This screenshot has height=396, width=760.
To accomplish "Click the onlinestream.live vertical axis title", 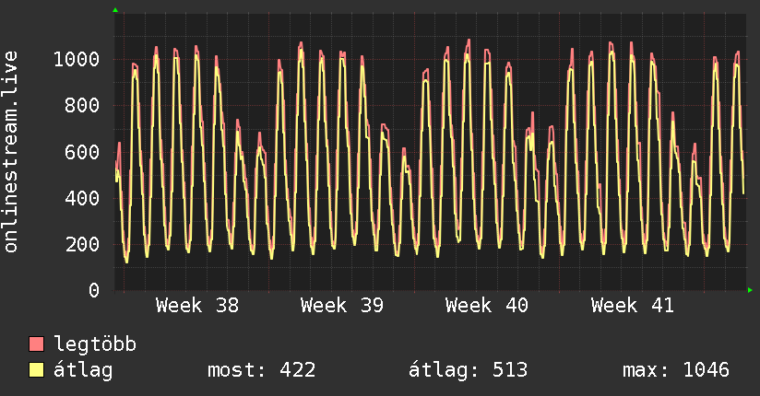I will (10, 152).
